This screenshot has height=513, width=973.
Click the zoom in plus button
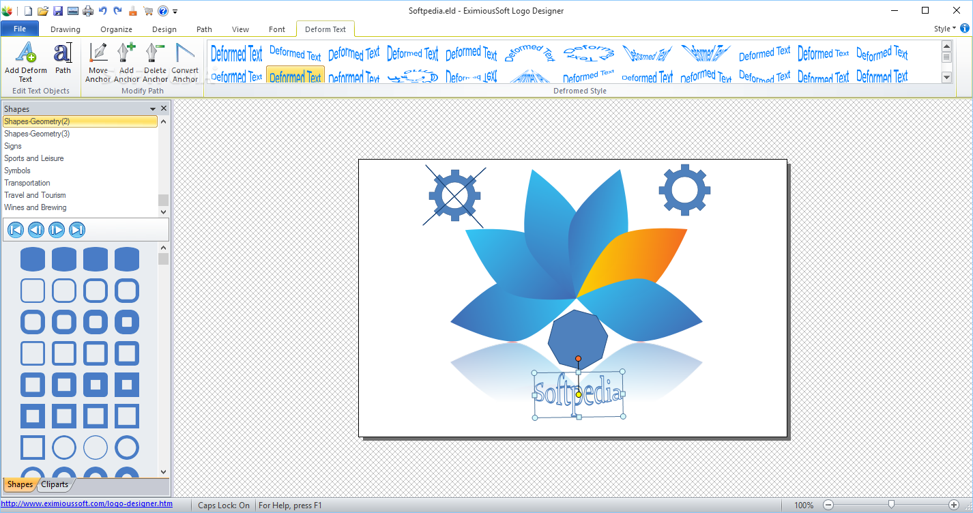[954, 505]
